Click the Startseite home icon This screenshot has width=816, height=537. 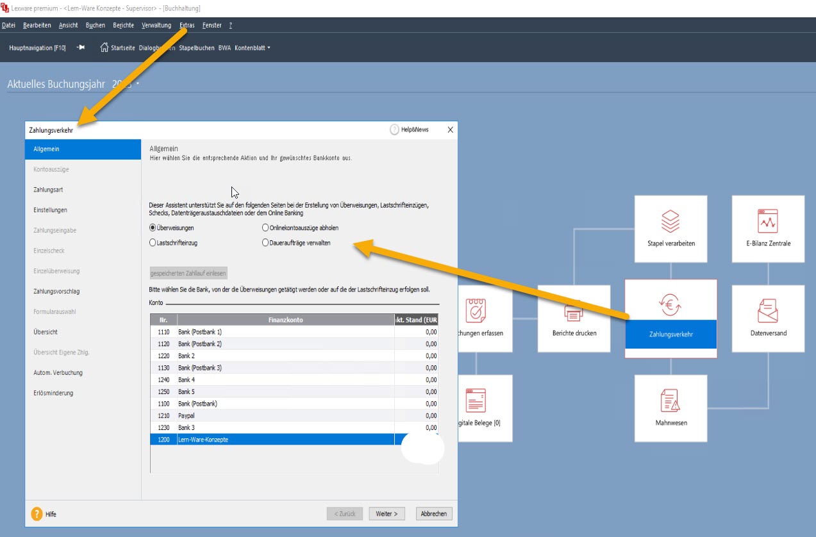[x=104, y=47]
